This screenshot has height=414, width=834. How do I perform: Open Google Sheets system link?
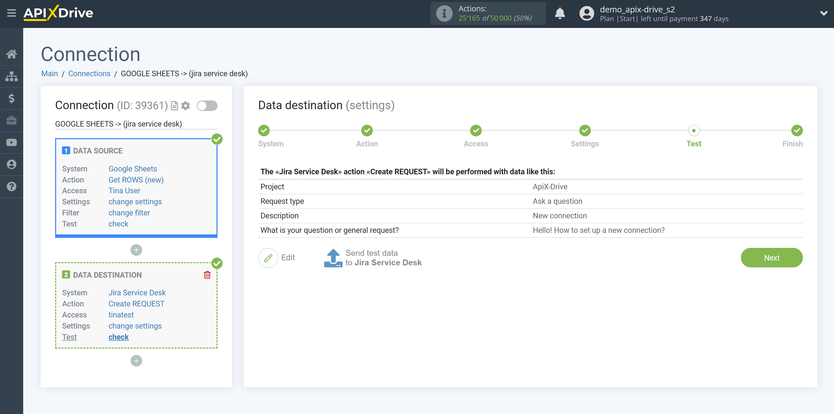click(132, 169)
